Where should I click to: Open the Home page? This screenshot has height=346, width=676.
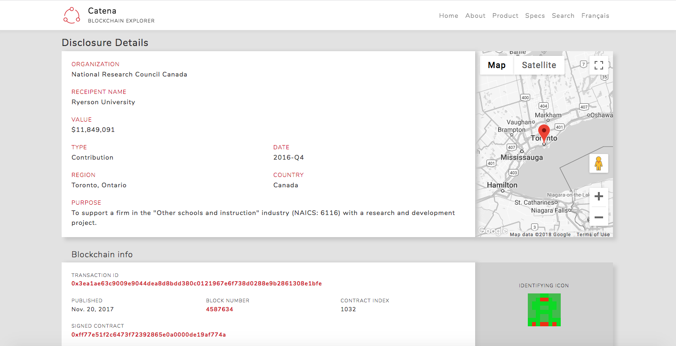(x=449, y=15)
